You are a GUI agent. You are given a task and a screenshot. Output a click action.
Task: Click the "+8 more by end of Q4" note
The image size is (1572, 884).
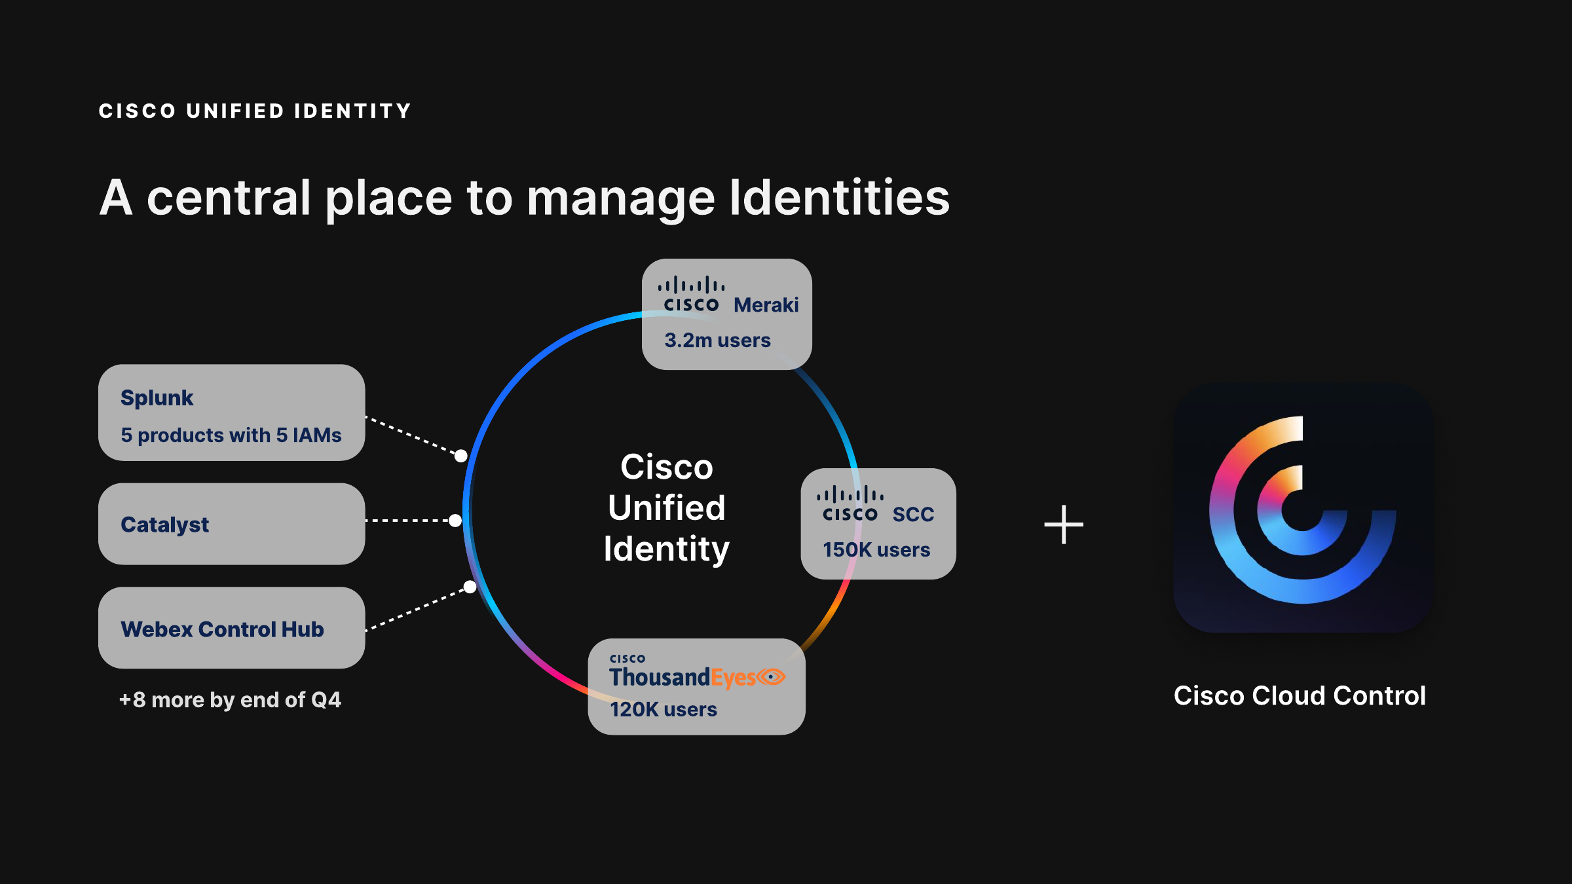click(230, 700)
